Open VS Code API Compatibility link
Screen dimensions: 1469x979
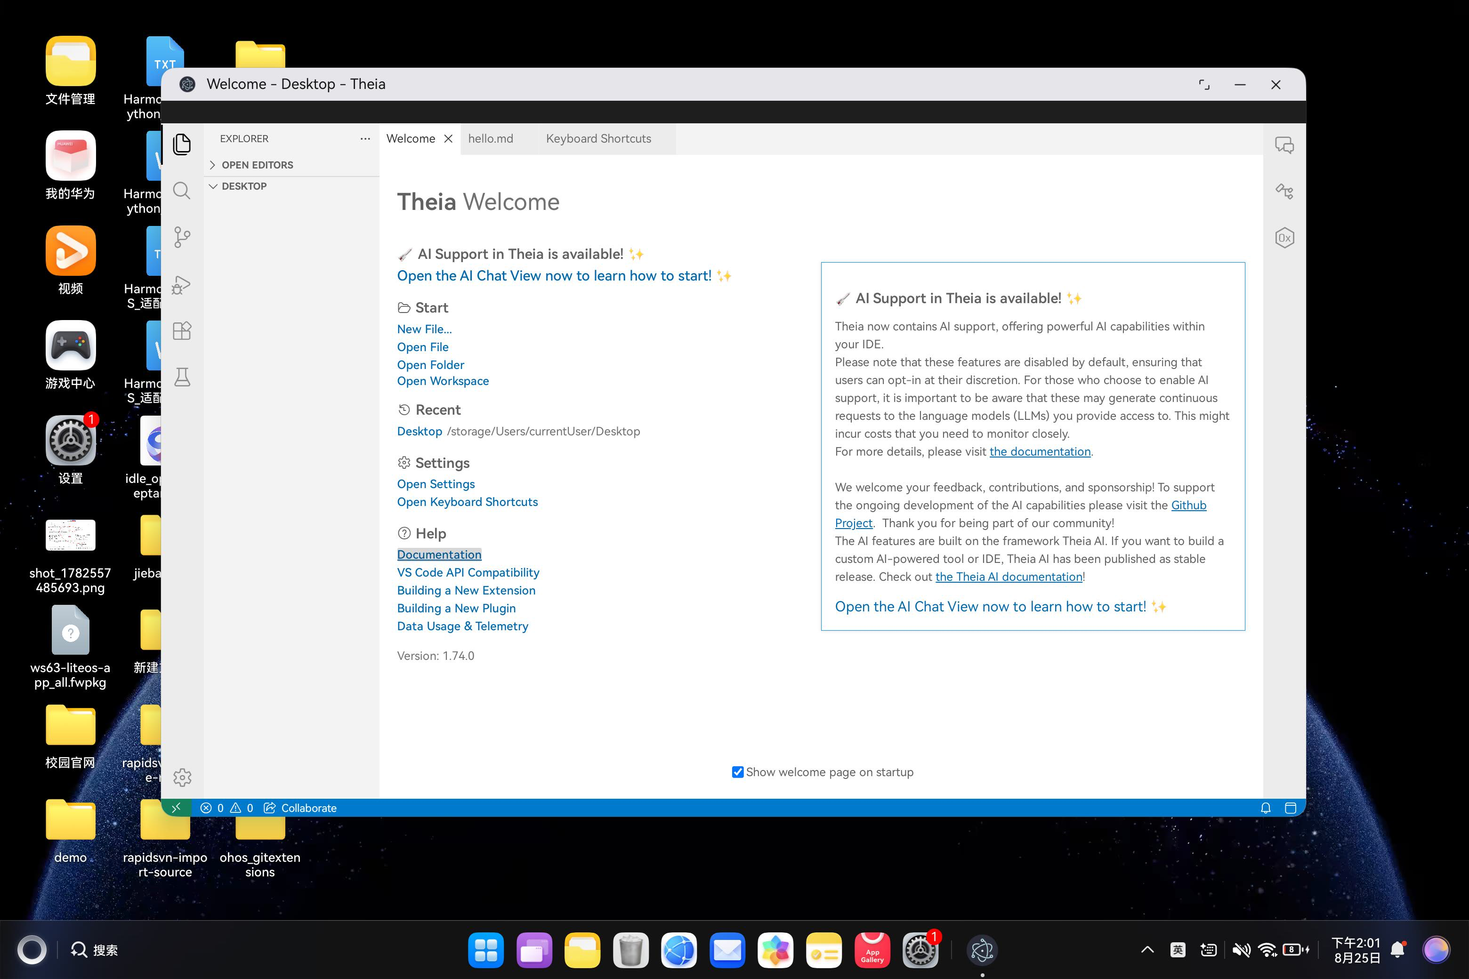coord(468,572)
